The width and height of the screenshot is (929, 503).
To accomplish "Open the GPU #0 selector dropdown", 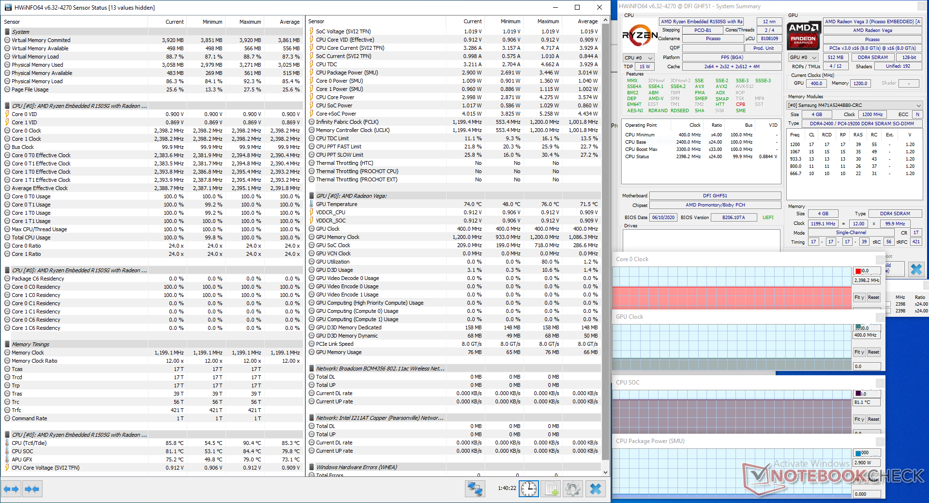I will coord(803,58).
